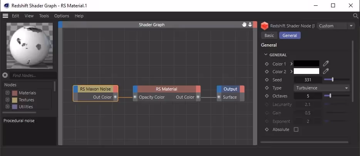360x156 pixels.
Task: Click the blue corner of Shader Graph header
Action: pyautogui.click(x=60, y=25)
